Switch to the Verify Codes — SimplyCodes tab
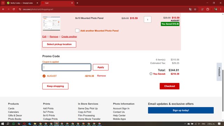The height and width of the screenshot is (126, 224). (x=21, y=3)
